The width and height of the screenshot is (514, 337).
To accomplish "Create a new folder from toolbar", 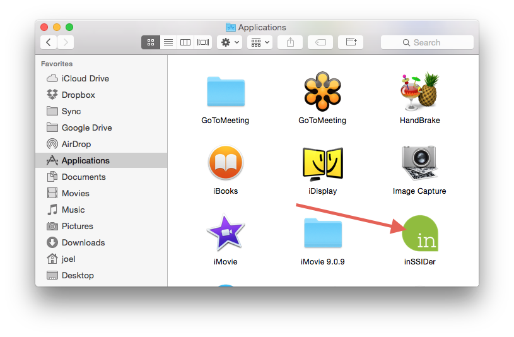I will coord(351,42).
